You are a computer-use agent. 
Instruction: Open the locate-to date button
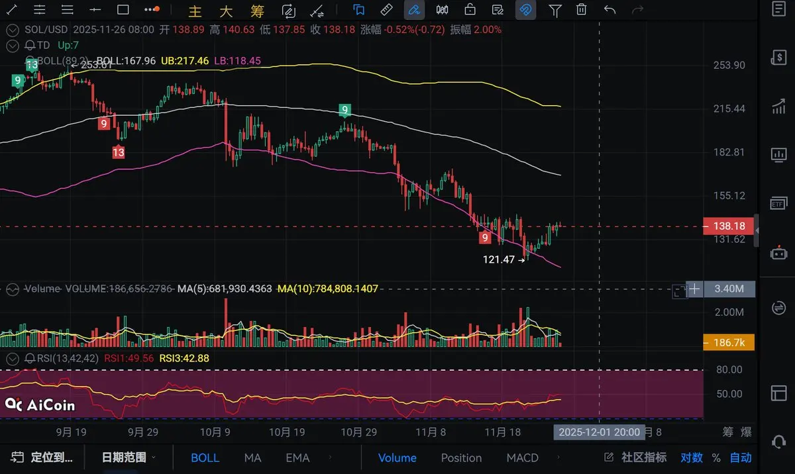(42, 457)
